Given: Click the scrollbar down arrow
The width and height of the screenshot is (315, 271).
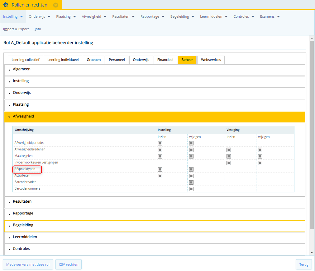Looking at the screenshot, I should (x=312, y=253).
